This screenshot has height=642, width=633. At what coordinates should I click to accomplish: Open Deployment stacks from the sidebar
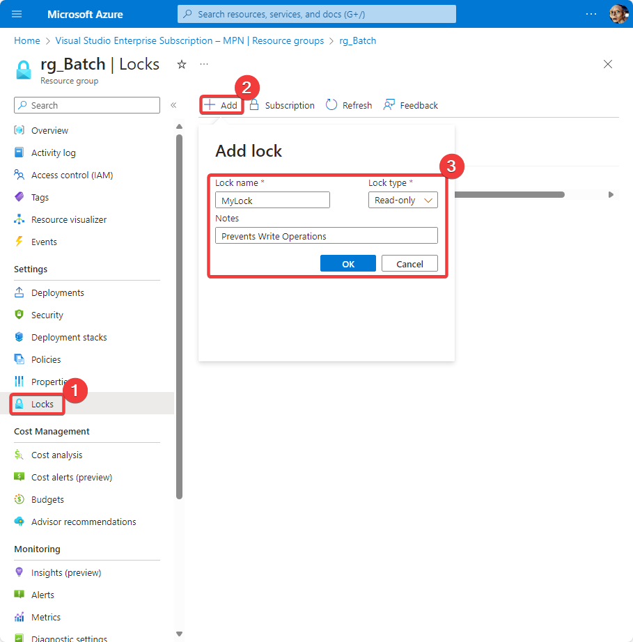point(69,337)
